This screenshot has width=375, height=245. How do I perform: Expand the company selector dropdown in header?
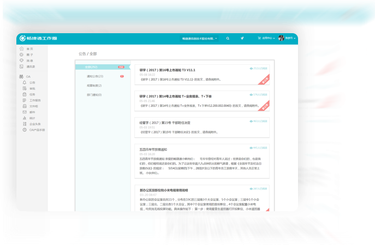click(x=199, y=39)
